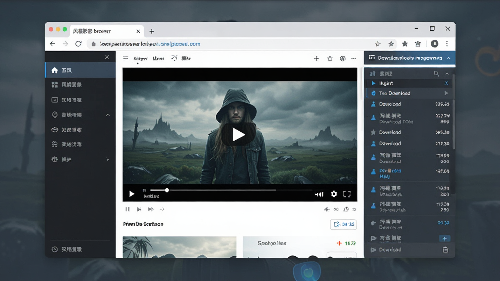Open the horizontal three-dot menu above the video
The width and height of the screenshot is (500, 281).
point(354,59)
